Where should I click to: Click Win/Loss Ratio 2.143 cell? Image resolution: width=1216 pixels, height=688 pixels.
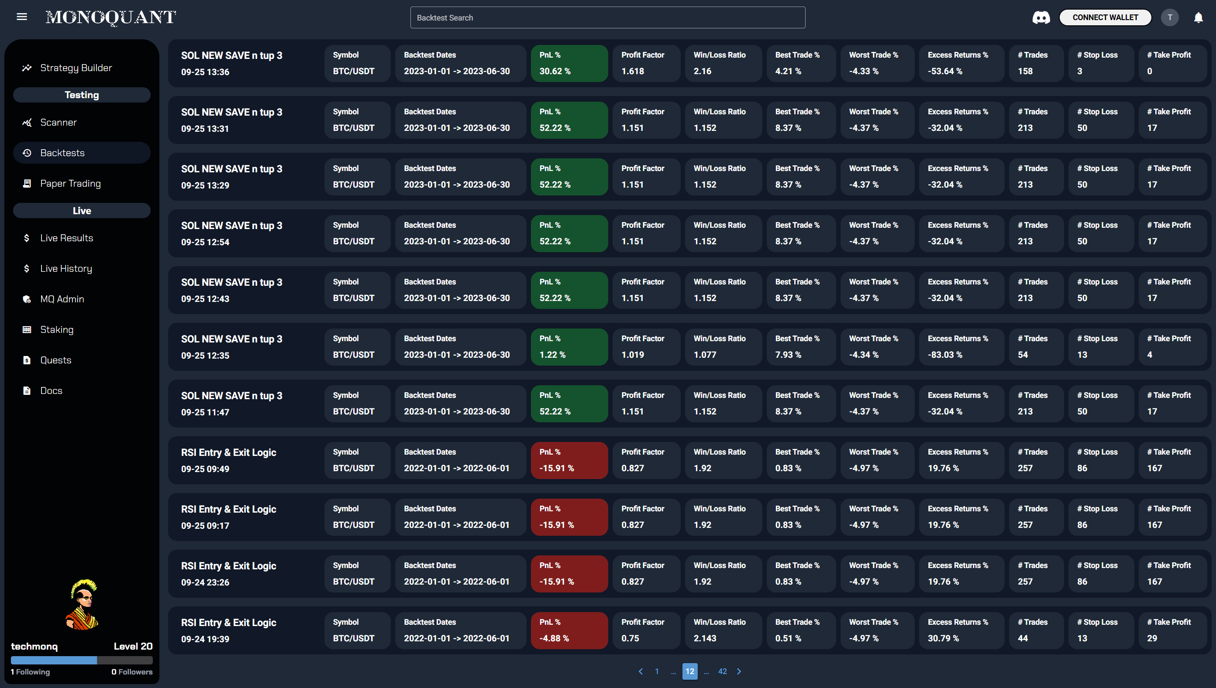click(x=723, y=630)
